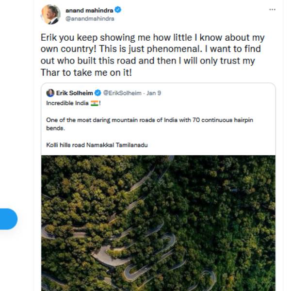Click Anand Mahindra's profile avatar
This screenshot has width=291, height=291.
click(51, 14)
